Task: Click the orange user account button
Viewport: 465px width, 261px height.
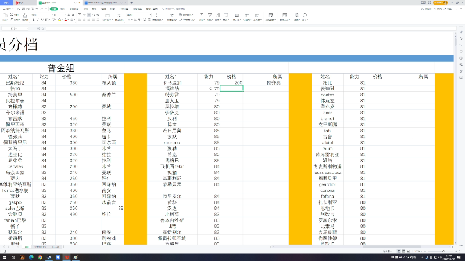Action: click(440, 2)
